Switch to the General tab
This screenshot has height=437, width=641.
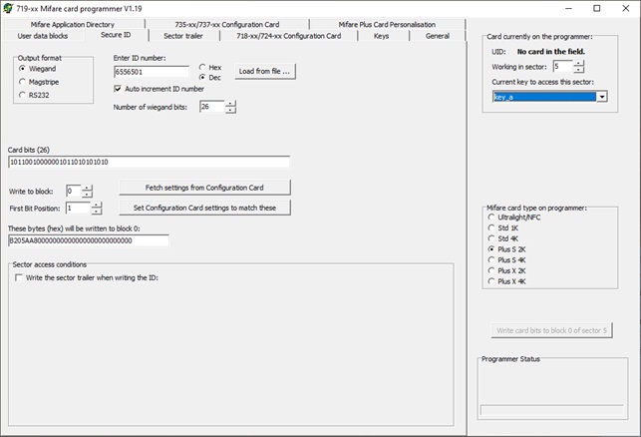pos(437,36)
